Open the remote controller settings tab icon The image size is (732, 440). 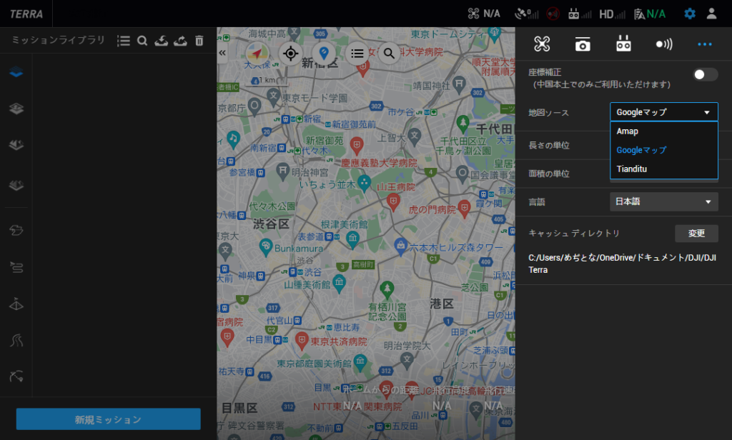pos(623,44)
